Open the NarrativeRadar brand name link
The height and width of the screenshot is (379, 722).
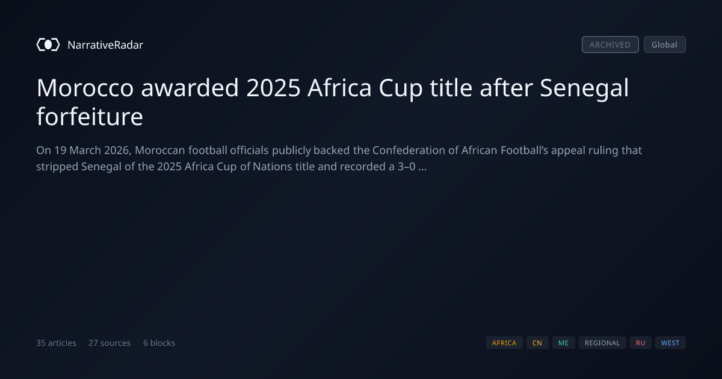105,45
